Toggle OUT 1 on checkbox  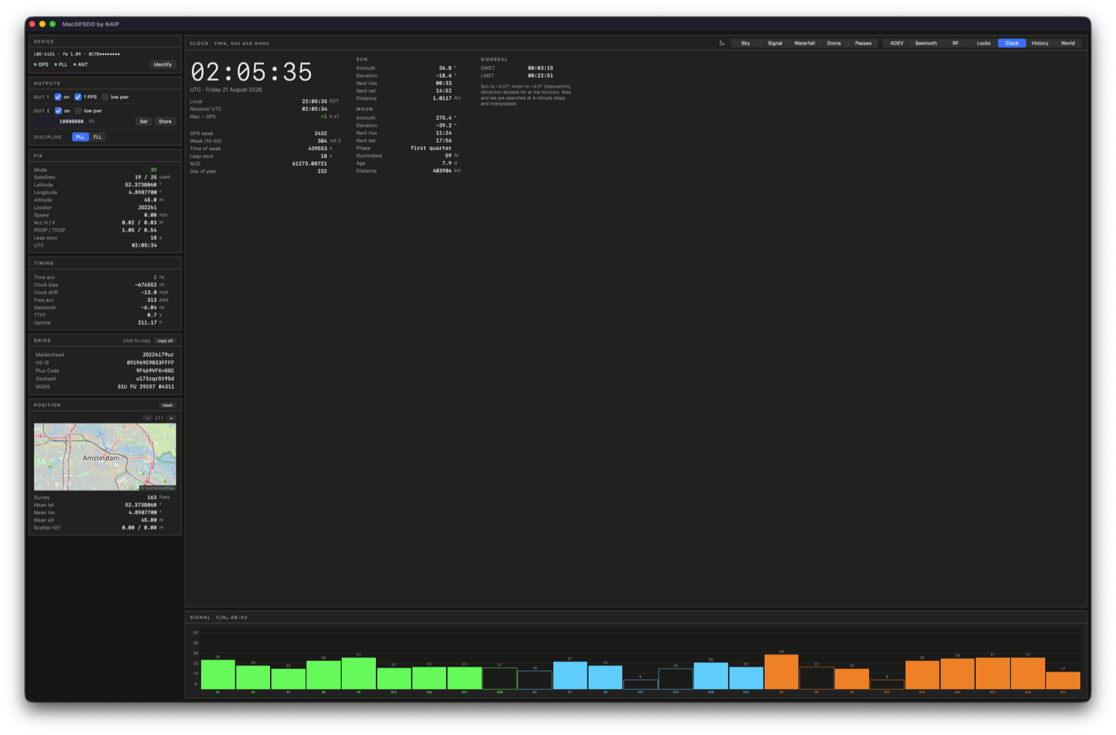click(x=58, y=97)
